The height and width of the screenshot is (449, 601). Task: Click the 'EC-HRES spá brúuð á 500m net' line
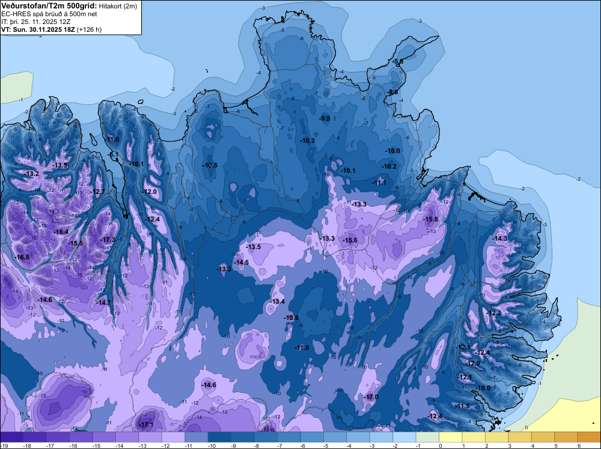coord(49,14)
